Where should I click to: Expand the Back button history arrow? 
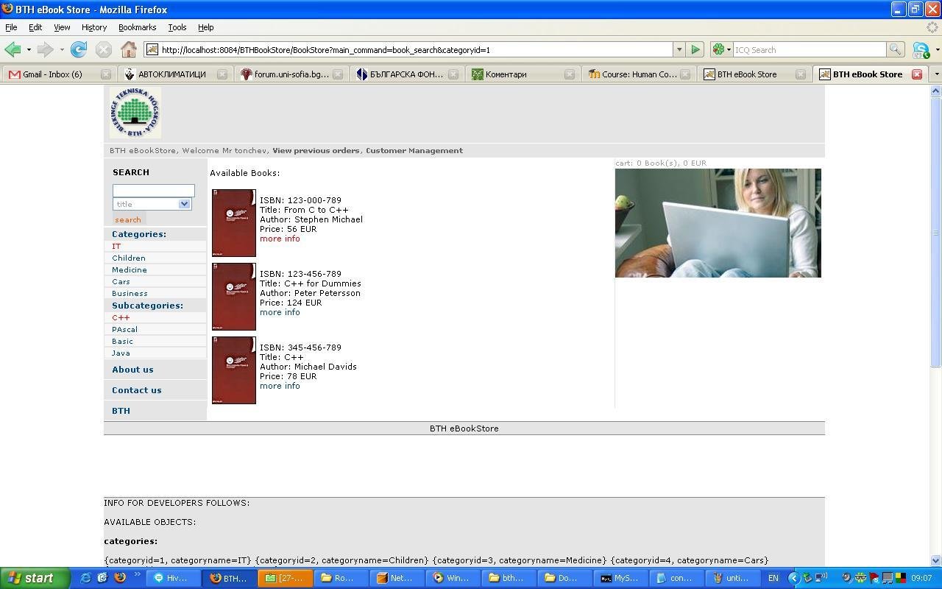[29, 49]
